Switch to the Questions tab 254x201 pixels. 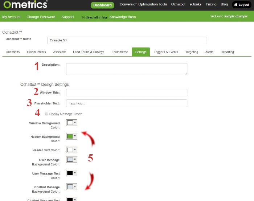point(13,52)
